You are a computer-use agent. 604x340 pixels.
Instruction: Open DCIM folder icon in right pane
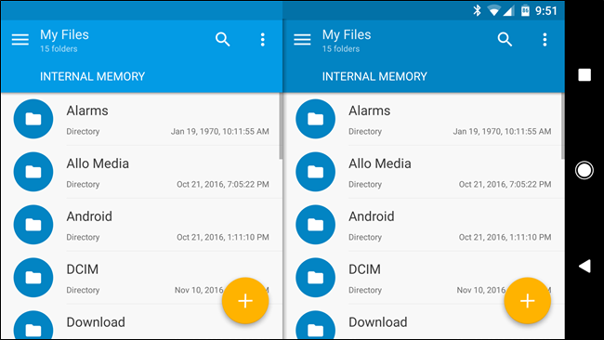pyautogui.click(x=316, y=277)
